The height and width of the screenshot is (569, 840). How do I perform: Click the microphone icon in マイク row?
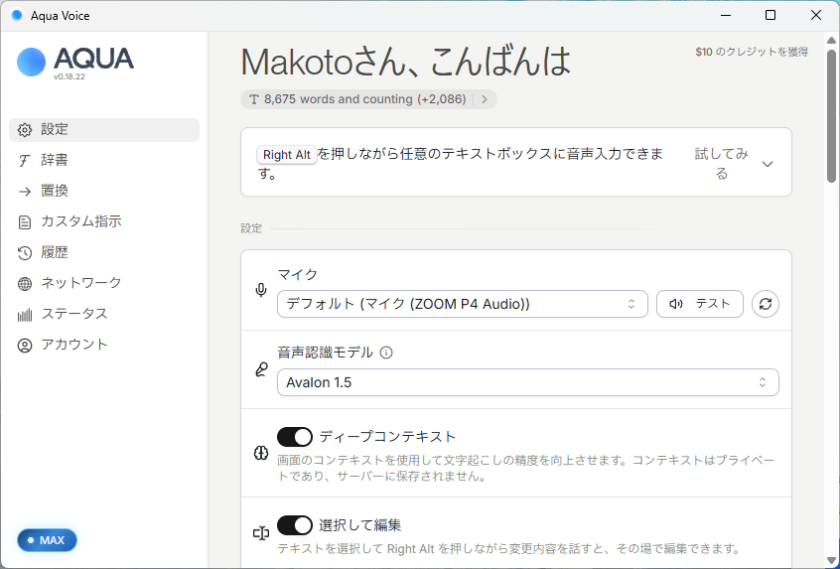tap(261, 290)
